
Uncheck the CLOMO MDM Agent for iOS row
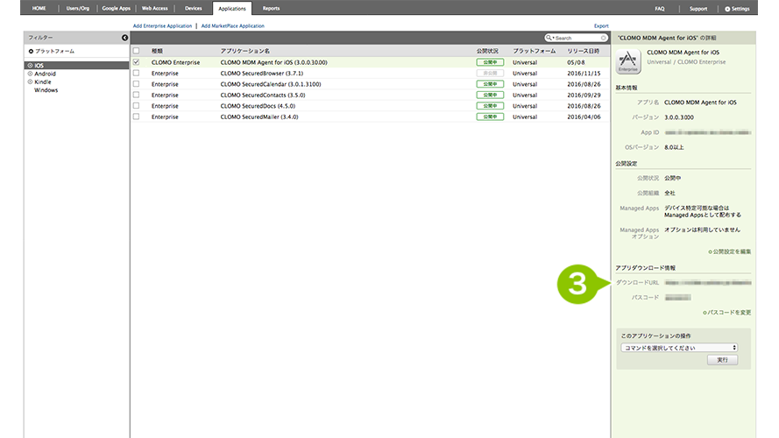pos(136,62)
